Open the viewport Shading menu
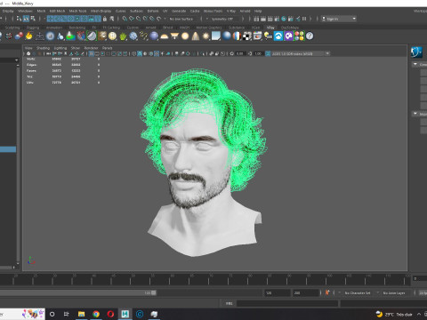 point(43,48)
